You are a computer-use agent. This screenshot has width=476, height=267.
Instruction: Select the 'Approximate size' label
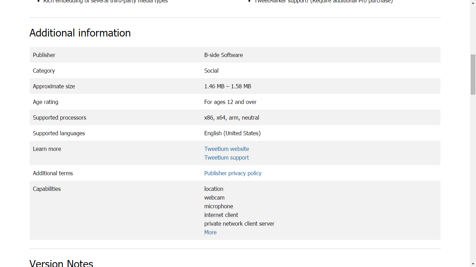(x=54, y=86)
